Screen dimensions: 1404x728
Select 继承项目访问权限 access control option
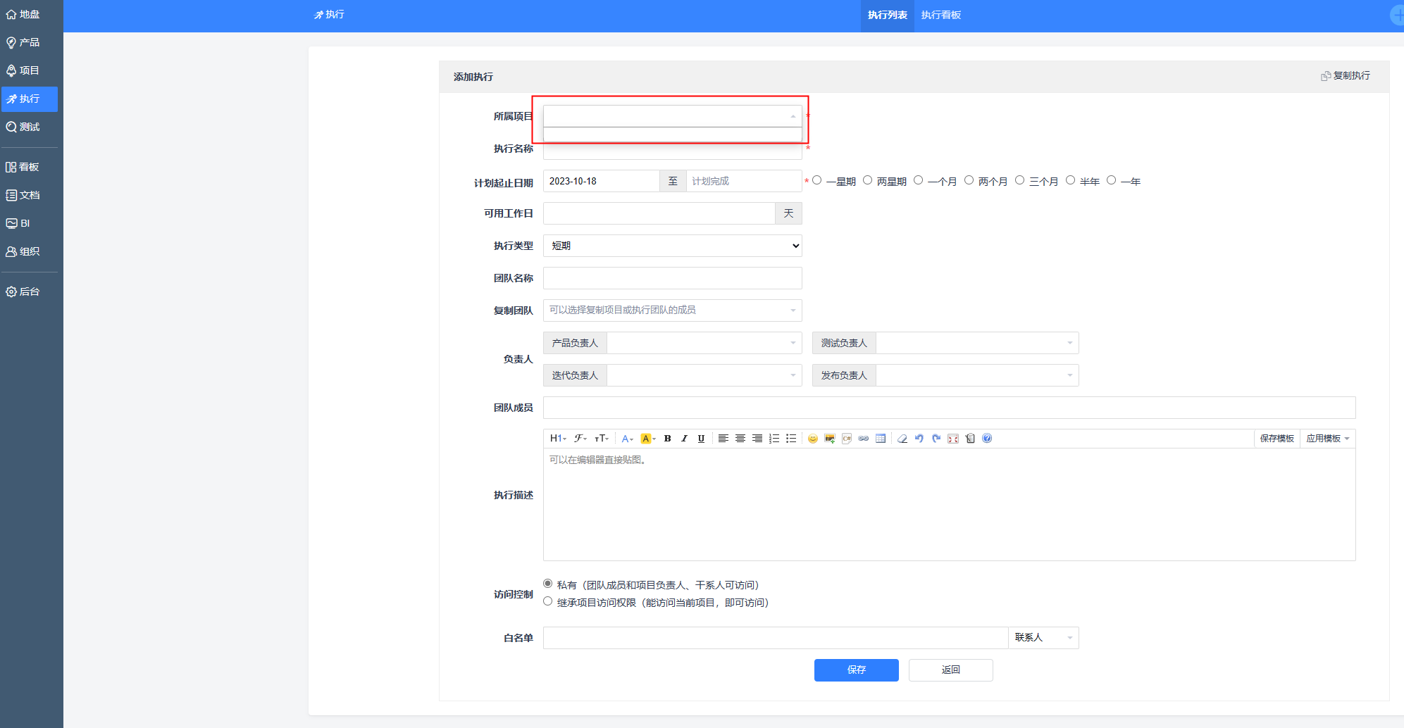548,601
